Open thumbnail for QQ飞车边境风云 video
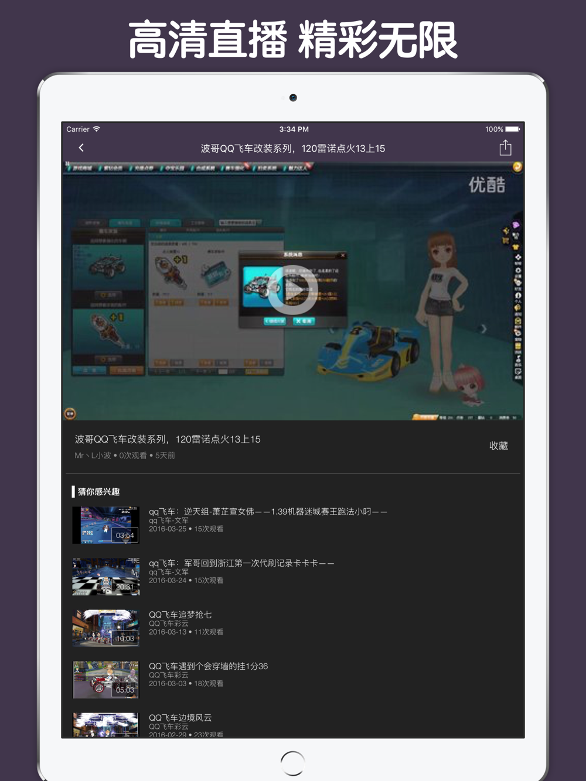The height and width of the screenshot is (781, 586). [x=106, y=725]
